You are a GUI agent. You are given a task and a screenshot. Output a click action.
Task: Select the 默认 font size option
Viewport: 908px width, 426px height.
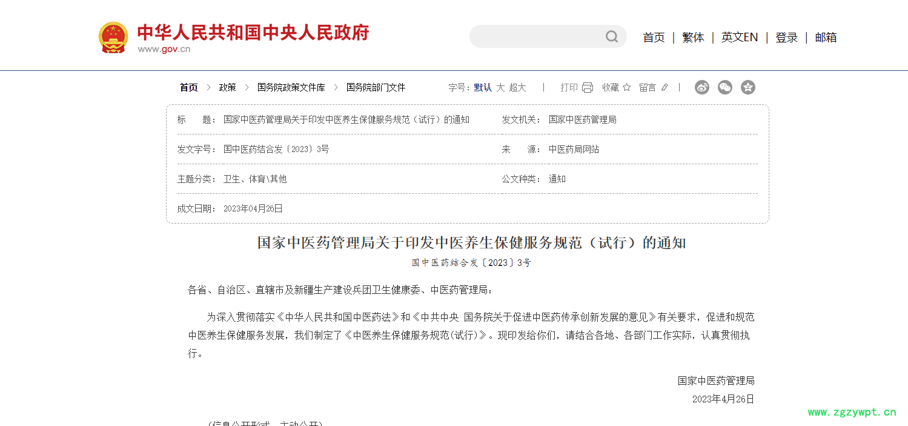[x=483, y=88]
